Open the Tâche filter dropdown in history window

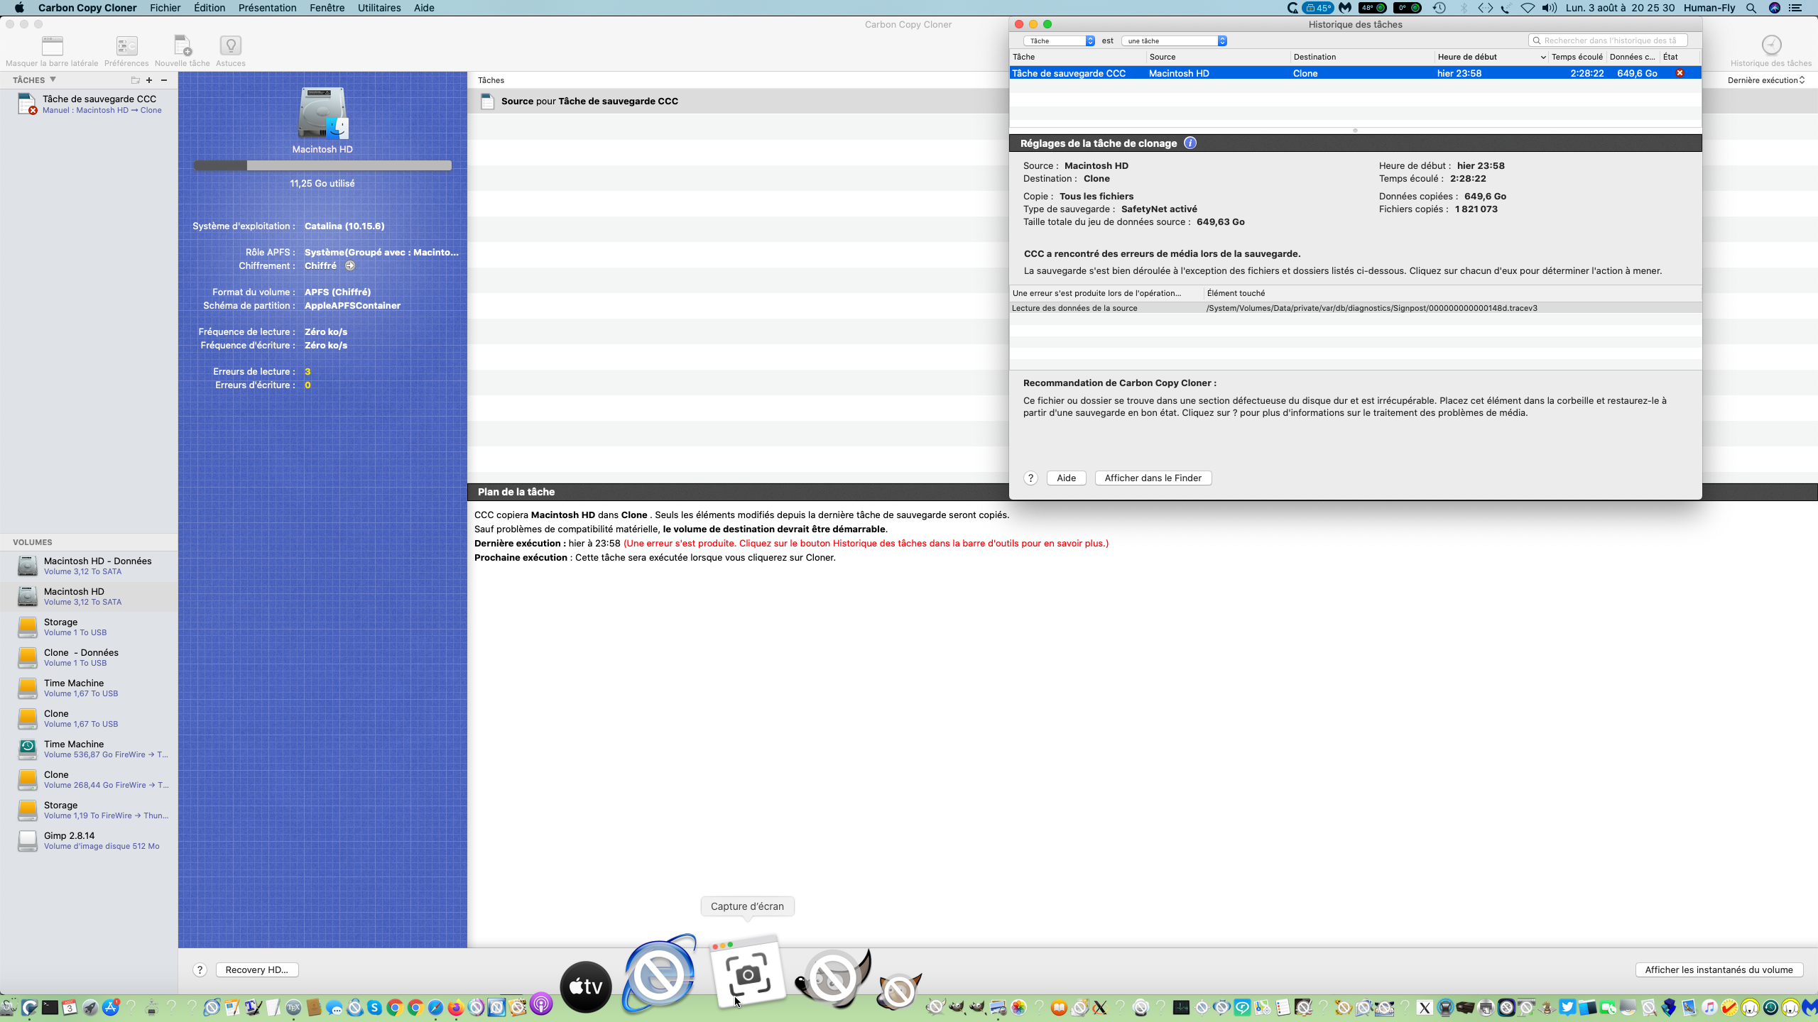tap(1059, 41)
